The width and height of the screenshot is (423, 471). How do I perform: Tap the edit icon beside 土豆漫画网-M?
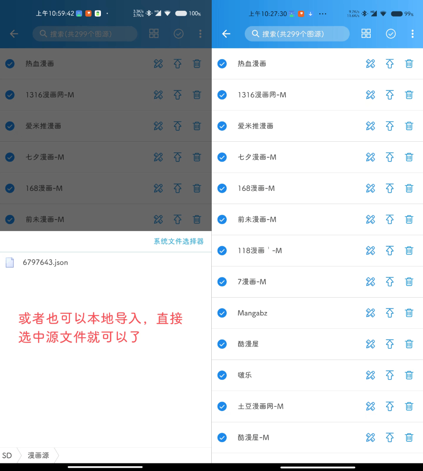point(371,406)
